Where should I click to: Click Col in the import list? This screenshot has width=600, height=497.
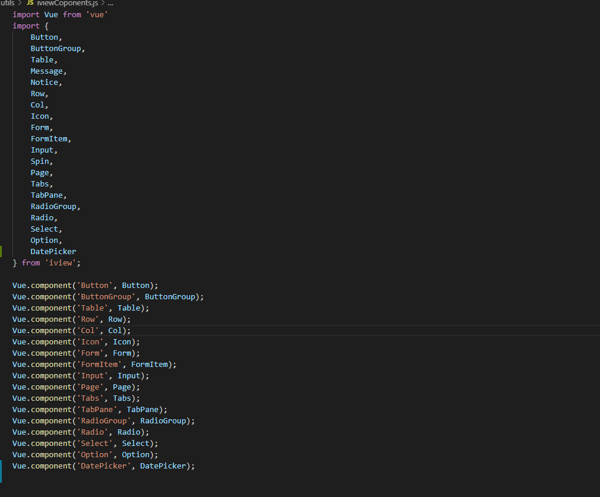tap(37, 105)
